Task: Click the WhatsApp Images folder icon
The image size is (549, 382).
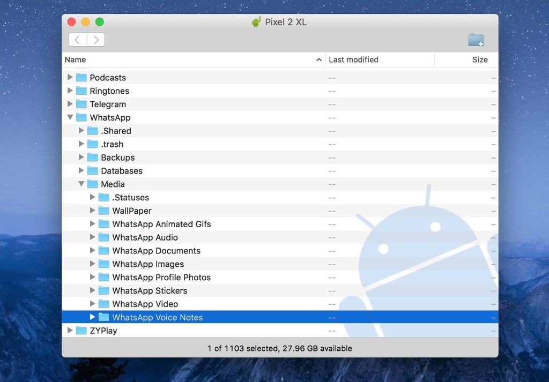Action: (x=103, y=264)
